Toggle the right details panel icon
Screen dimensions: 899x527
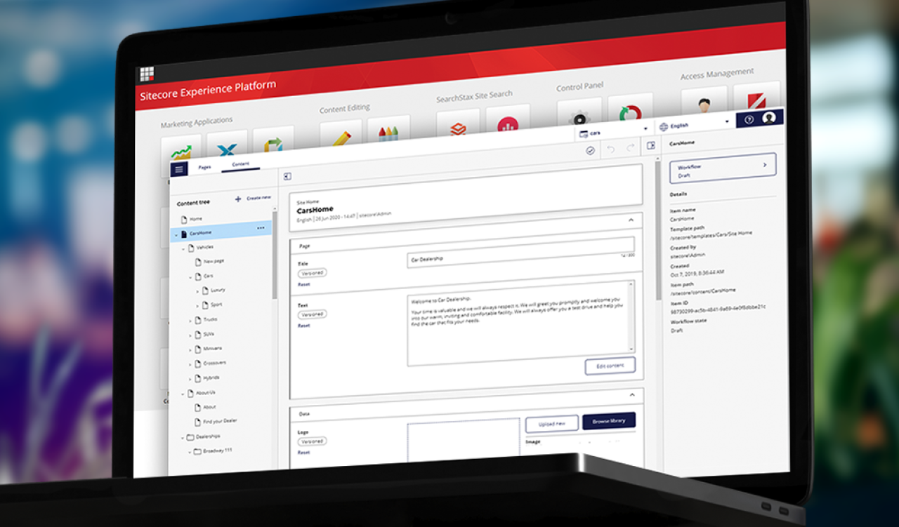click(x=651, y=145)
